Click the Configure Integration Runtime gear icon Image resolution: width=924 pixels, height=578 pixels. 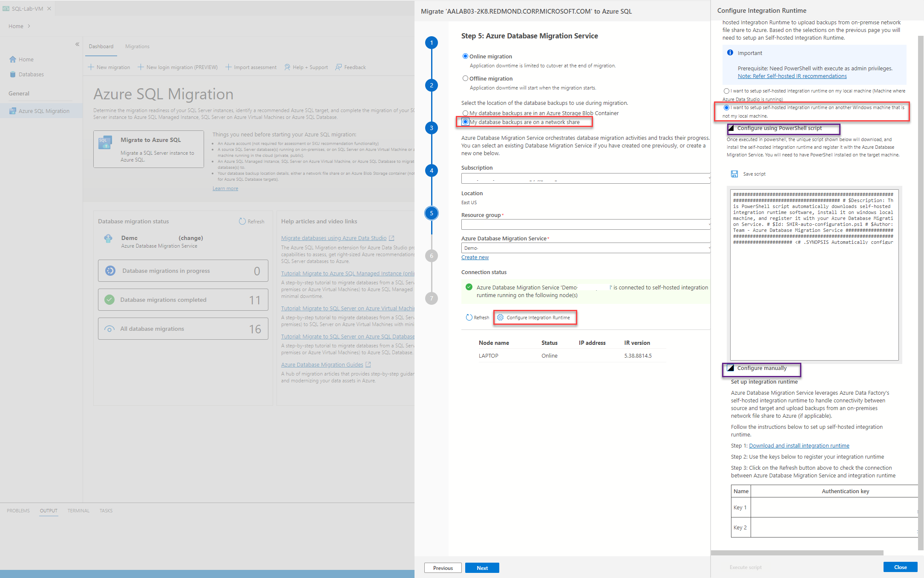(x=501, y=318)
